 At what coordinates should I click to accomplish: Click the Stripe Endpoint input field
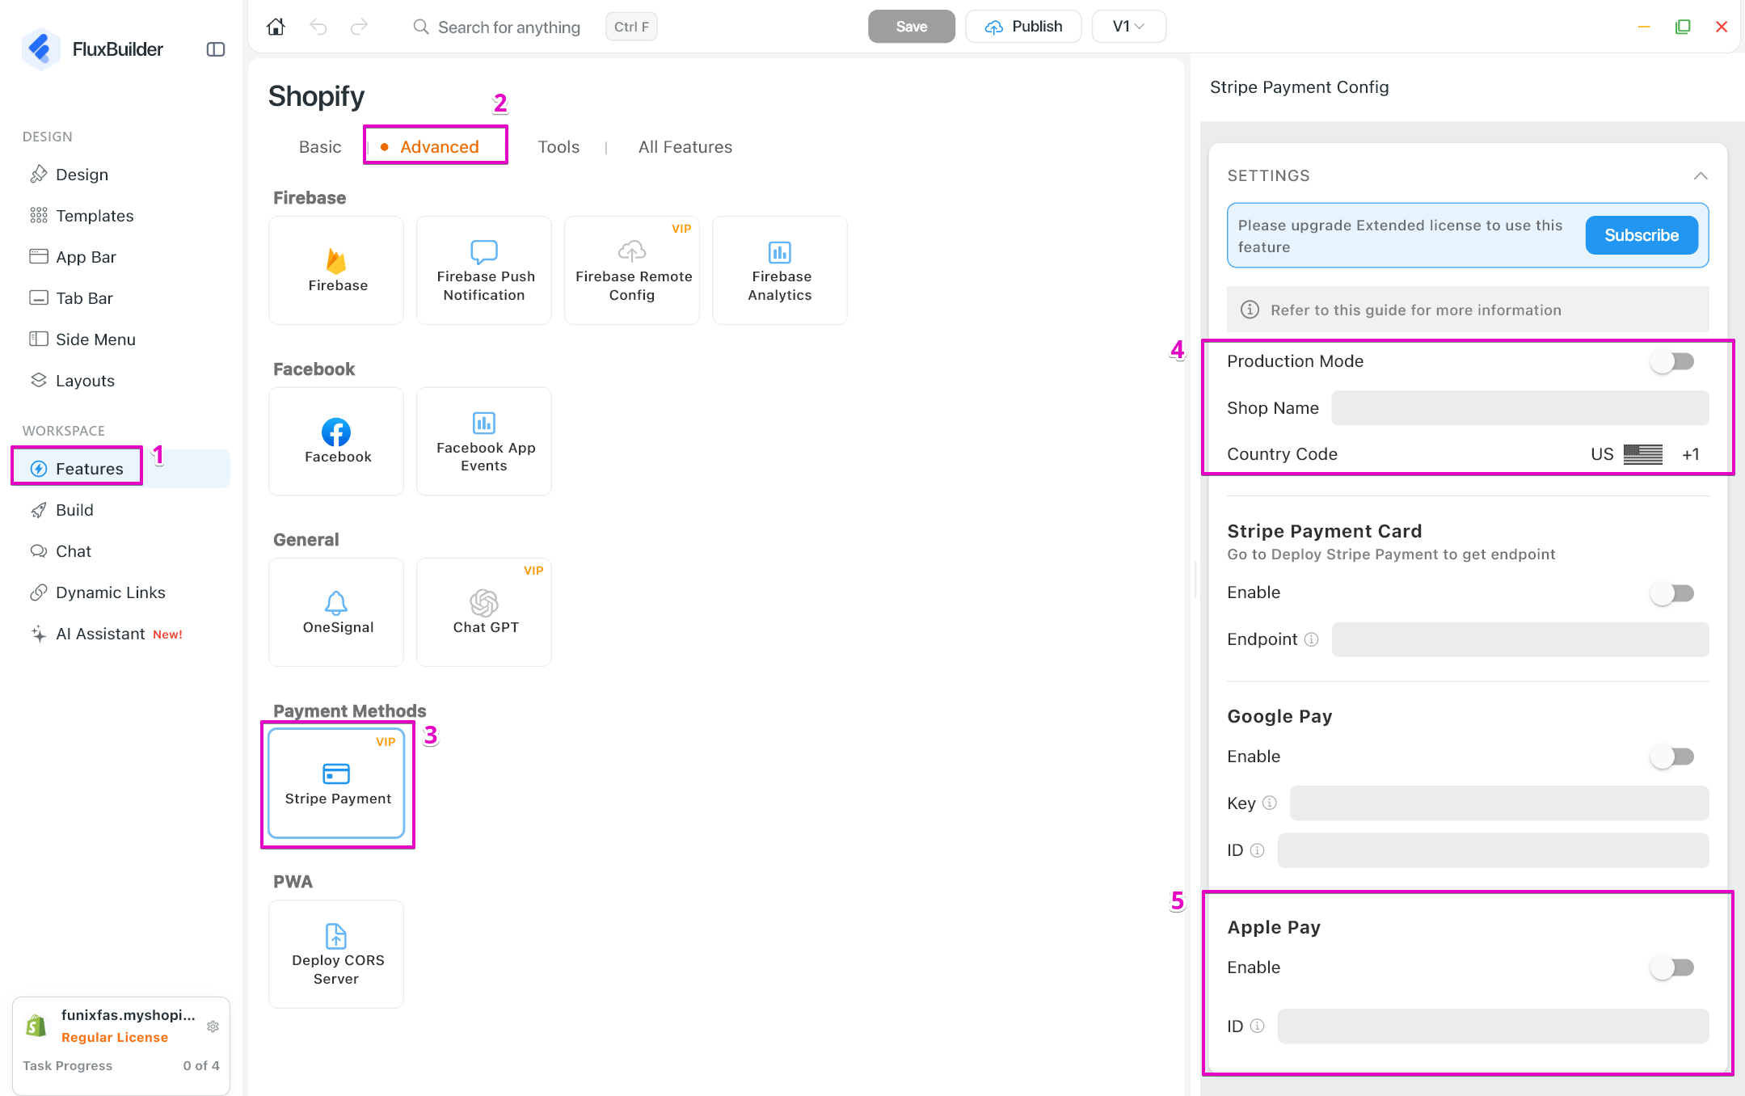click(x=1520, y=639)
